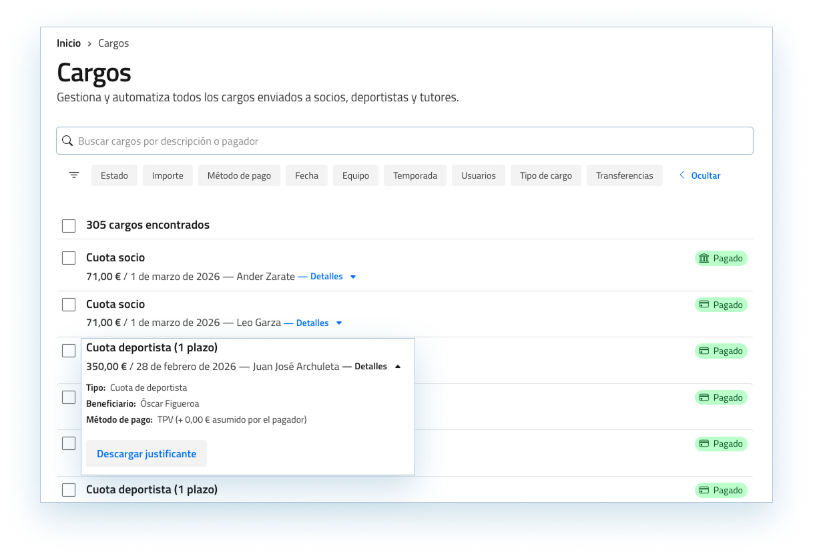Click bank icon on Ander Zarate's Pagado badge
Viewport: 813px width, 556px height.
tap(704, 258)
